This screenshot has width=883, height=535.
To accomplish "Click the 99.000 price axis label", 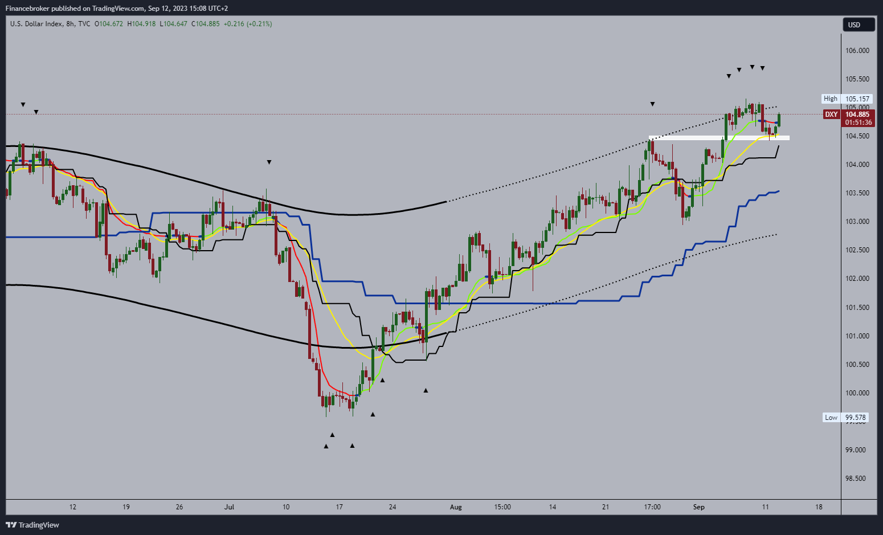I will (x=856, y=450).
